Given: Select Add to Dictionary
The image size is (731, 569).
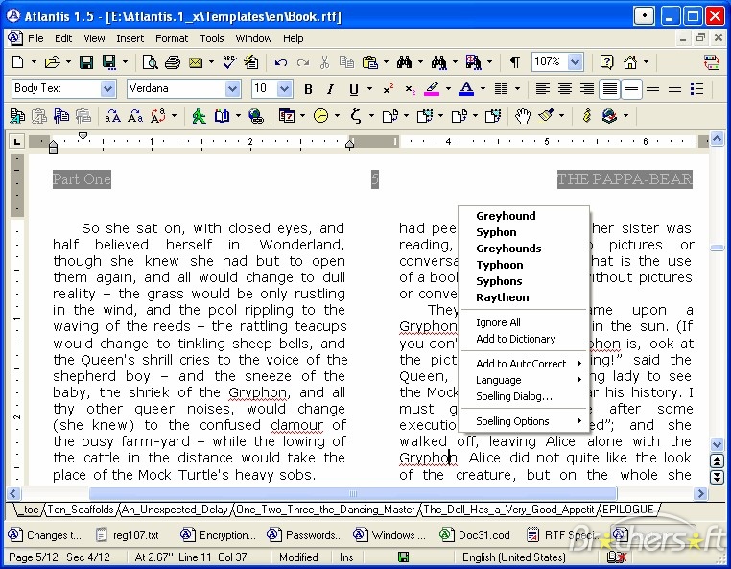Looking at the screenshot, I should pos(525,339).
